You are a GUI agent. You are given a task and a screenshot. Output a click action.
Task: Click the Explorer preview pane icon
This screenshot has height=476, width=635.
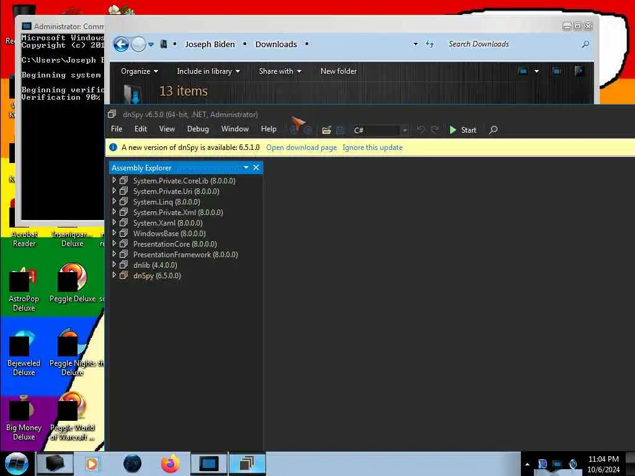557,71
